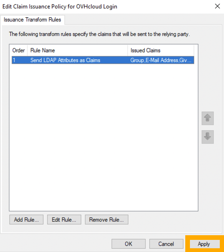
Task: Open the Add Rule wizard
Action: 26,219
